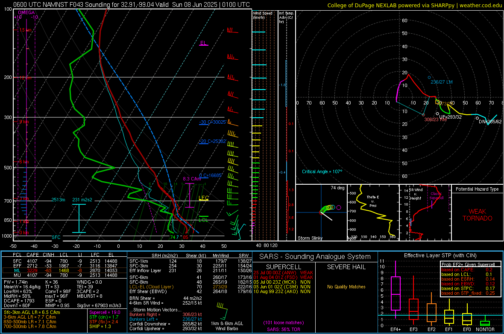
Task: Click the PW = 1.74in value
Action: (15, 282)
